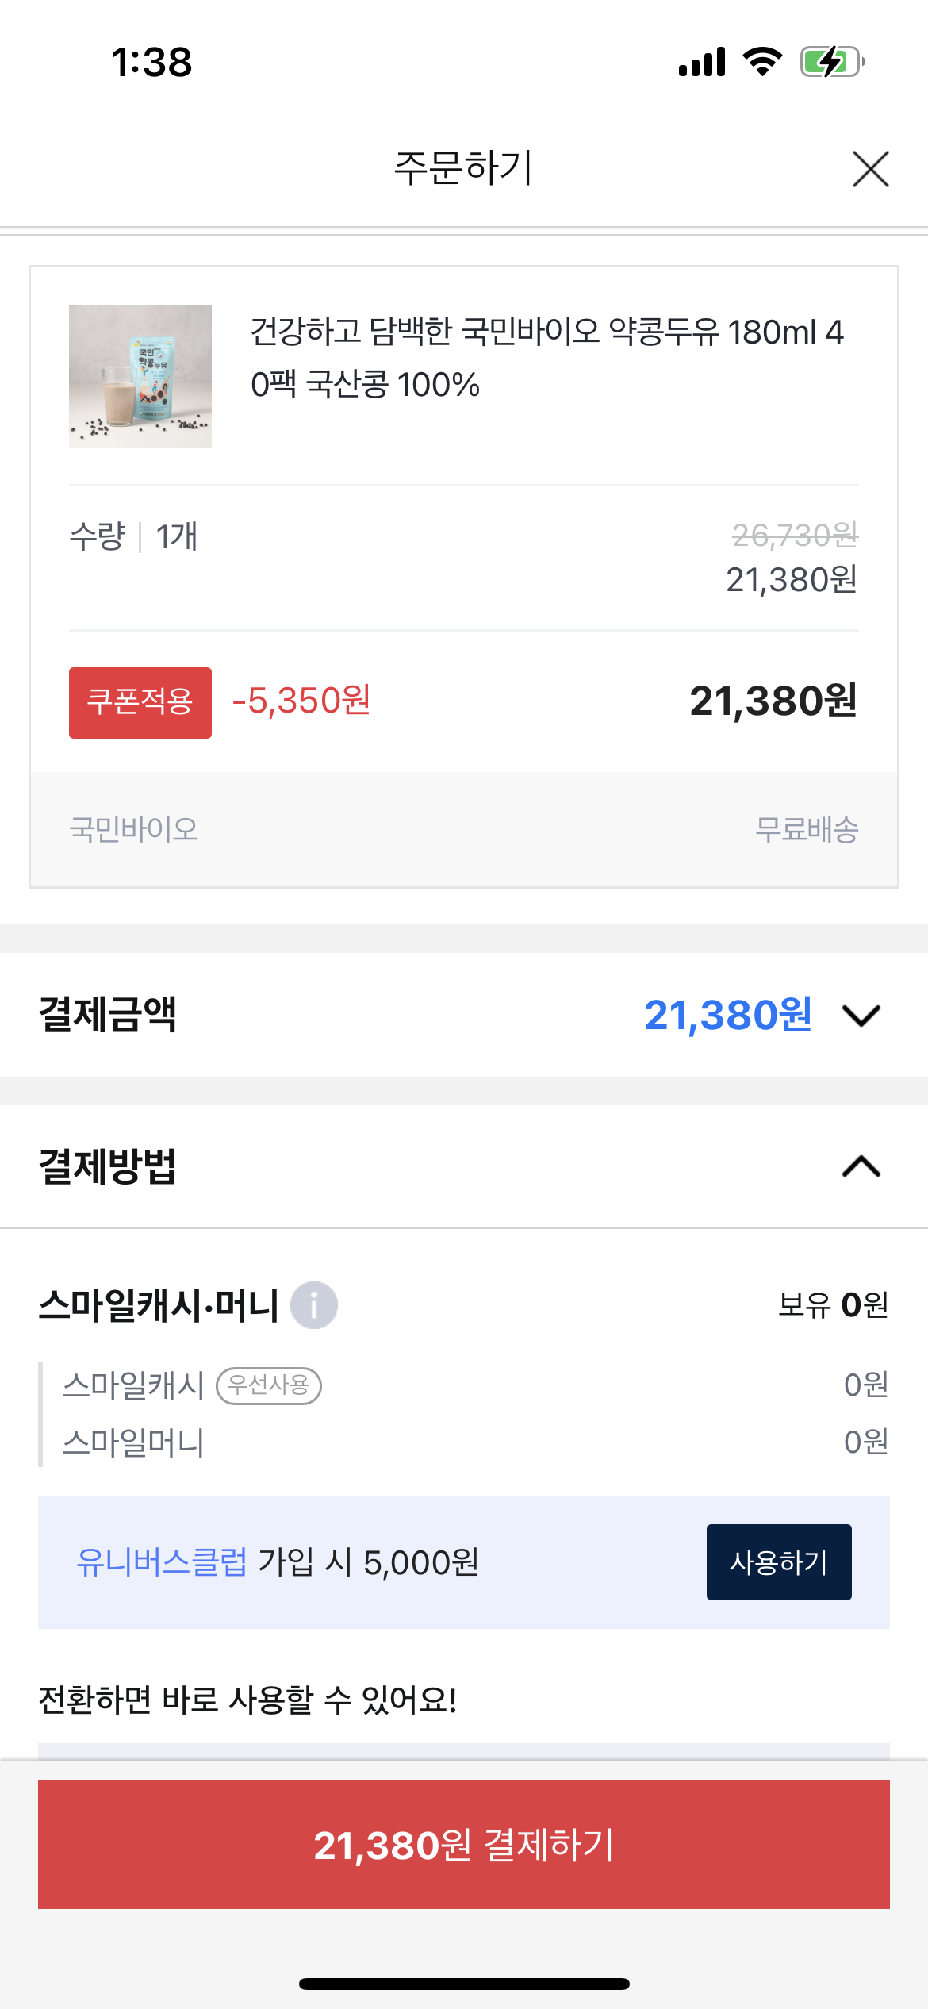928x2009 pixels.
Task: Tap the 우선사용 priority tag
Action: click(269, 1385)
